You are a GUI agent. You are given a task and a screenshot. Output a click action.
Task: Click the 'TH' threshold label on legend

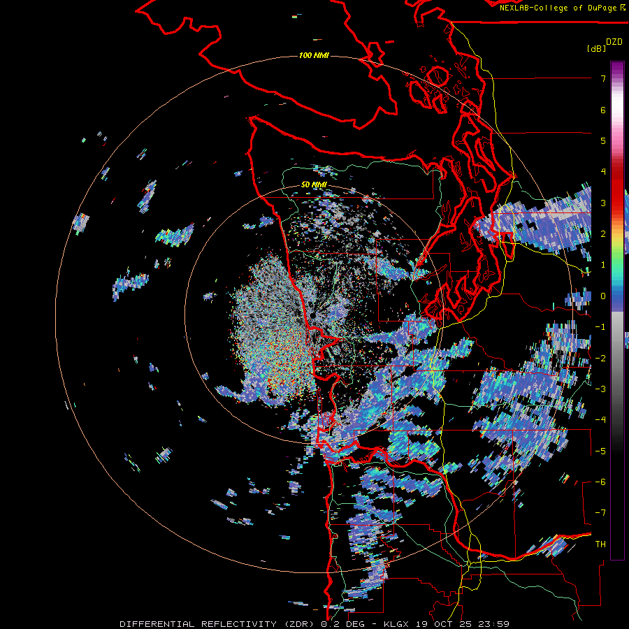(x=600, y=544)
